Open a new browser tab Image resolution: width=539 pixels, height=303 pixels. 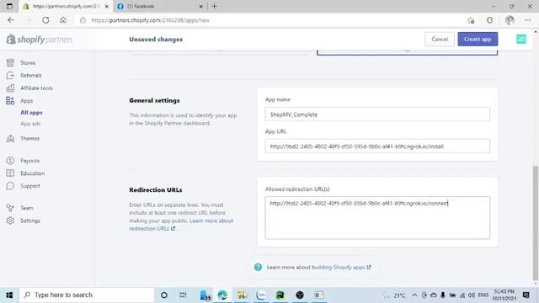click(x=215, y=6)
